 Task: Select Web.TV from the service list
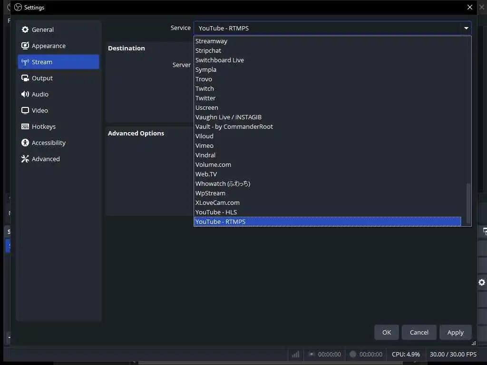pyautogui.click(x=327, y=174)
